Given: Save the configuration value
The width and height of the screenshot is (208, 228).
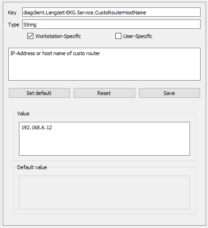Looking at the screenshot, I should tap(170, 93).
